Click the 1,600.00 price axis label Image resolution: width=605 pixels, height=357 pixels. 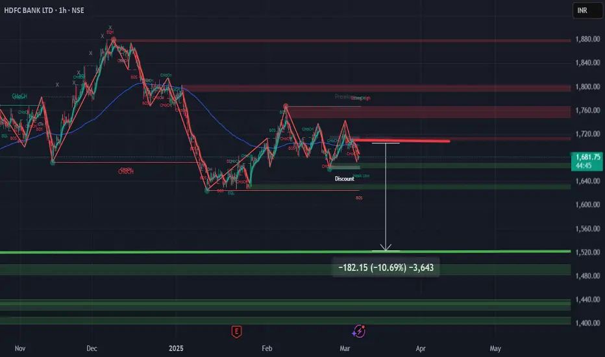click(587, 204)
